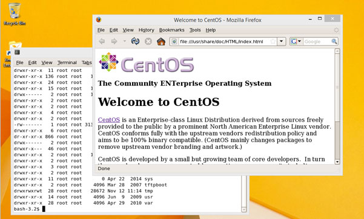Click the Google search field
The height and width of the screenshot is (219, 364).
tap(317, 42)
